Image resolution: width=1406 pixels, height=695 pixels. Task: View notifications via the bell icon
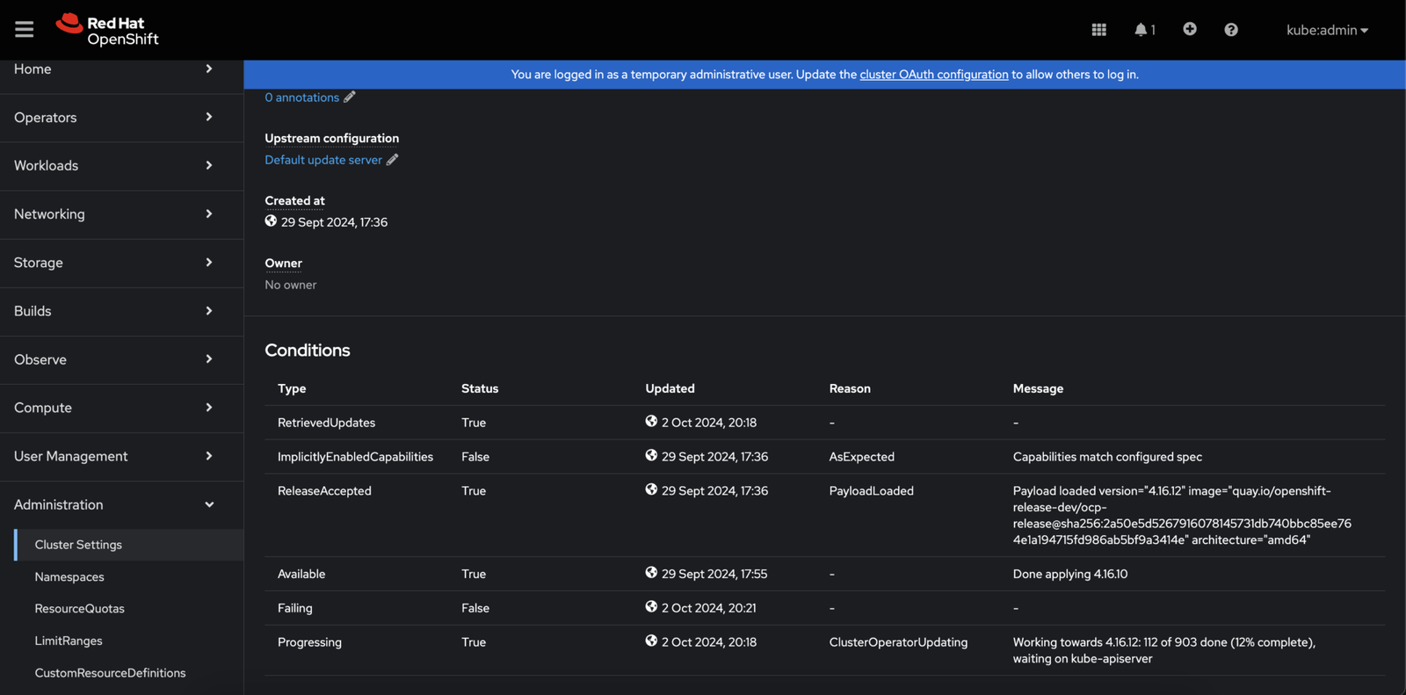pos(1144,30)
